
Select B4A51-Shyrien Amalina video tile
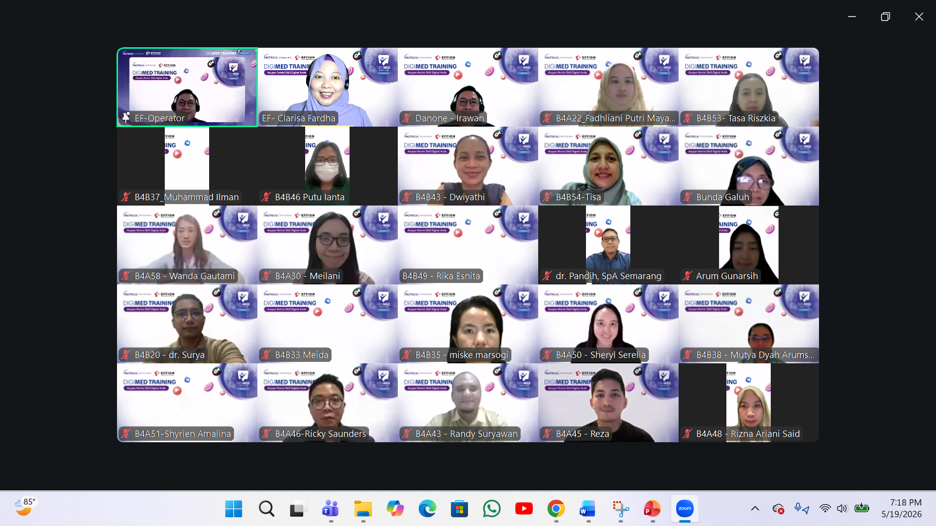click(x=187, y=403)
